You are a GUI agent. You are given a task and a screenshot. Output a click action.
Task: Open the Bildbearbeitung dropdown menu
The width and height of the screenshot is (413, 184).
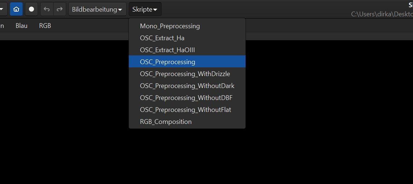pos(97,9)
